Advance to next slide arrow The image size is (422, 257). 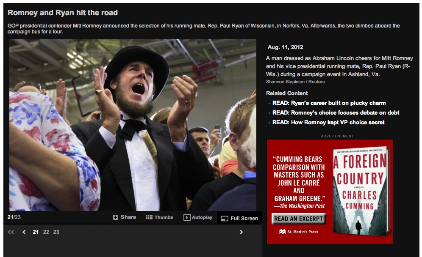pyautogui.click(x=241, y=232)
